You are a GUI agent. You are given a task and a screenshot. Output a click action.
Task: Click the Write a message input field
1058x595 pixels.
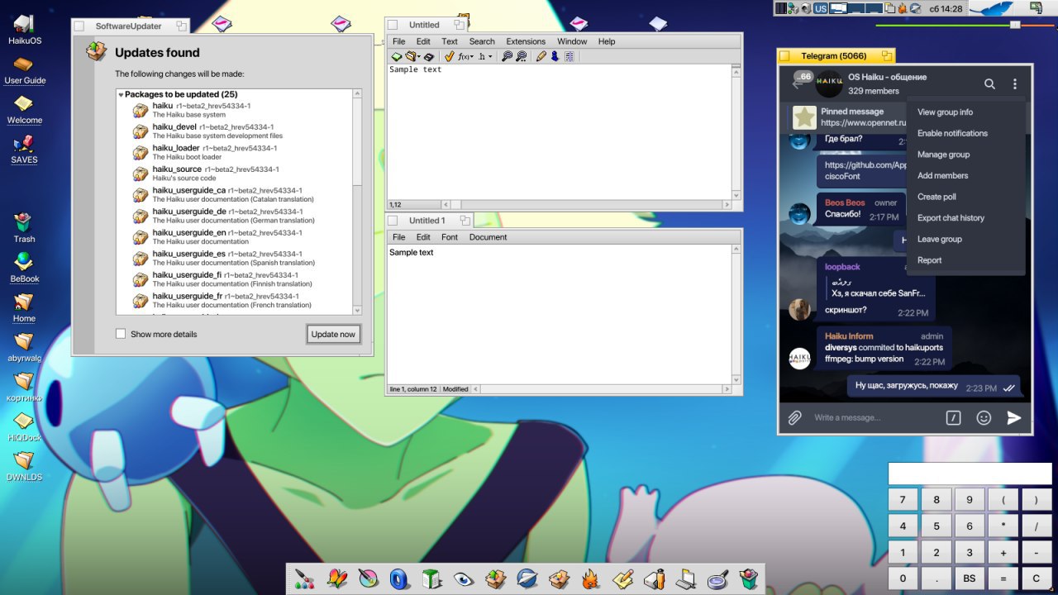click(876, 417)
